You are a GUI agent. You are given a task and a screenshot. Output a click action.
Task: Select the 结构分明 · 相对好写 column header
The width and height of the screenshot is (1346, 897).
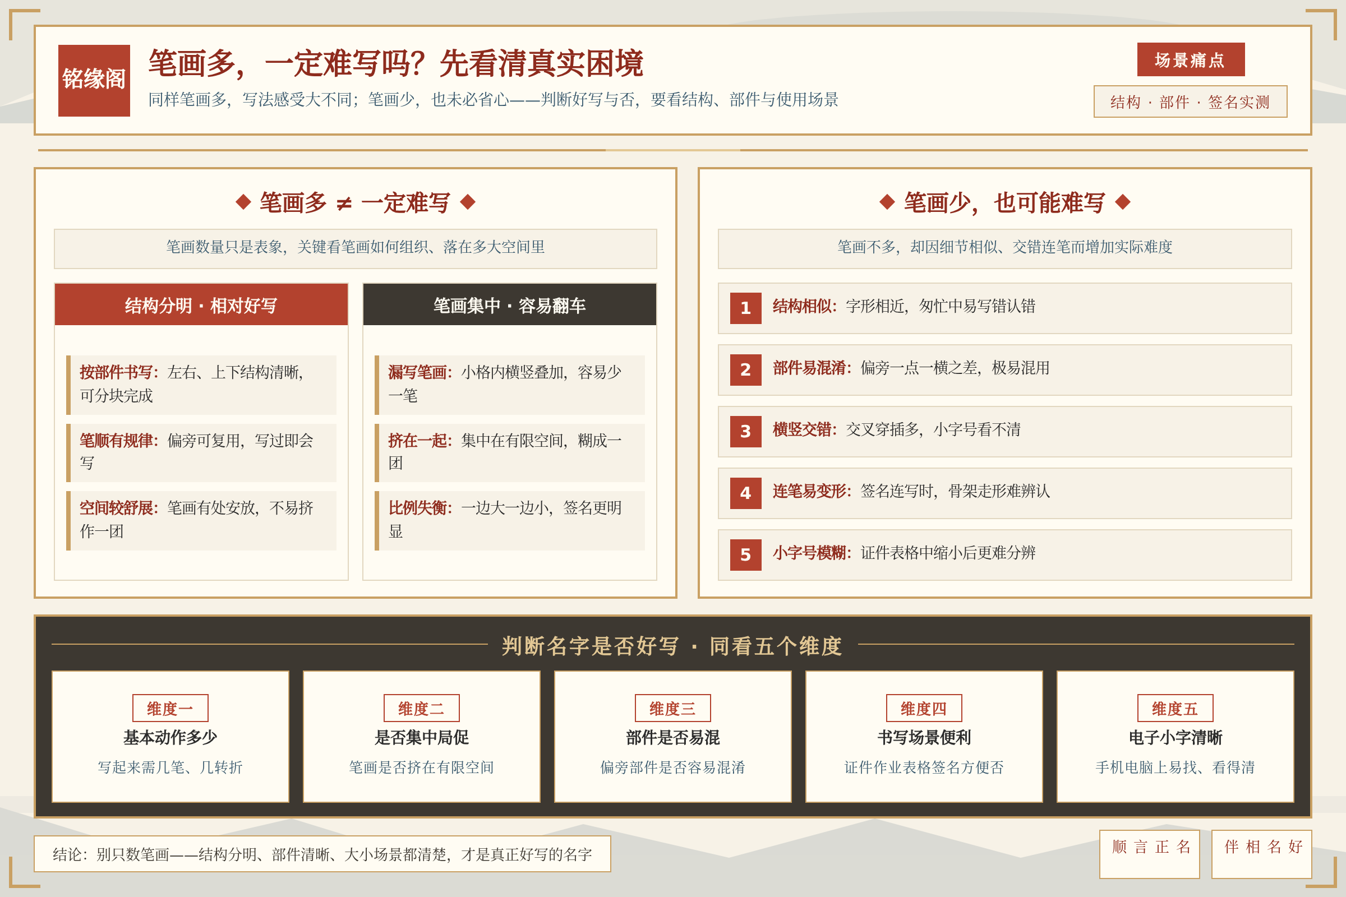[x=201, y=305]
